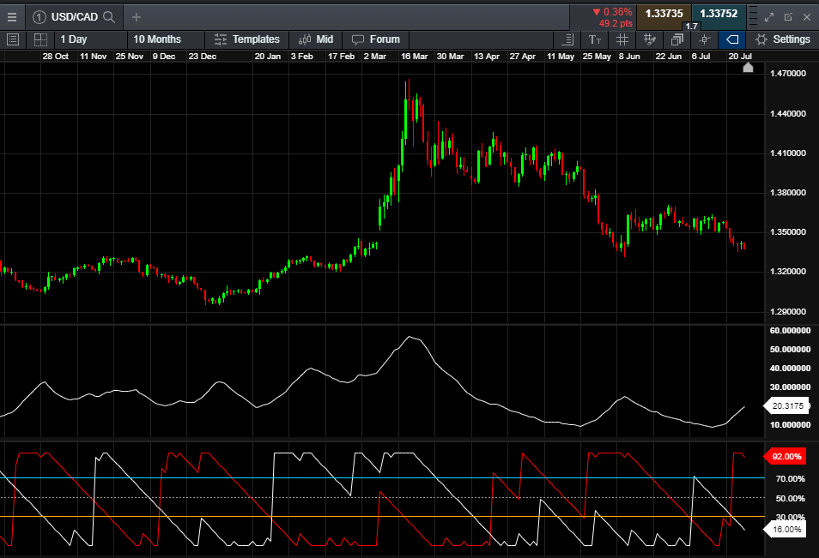Click the 10.000000 indicator axis label

(790, 425)
